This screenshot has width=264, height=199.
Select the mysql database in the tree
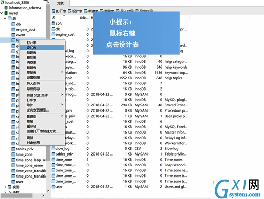11,13
